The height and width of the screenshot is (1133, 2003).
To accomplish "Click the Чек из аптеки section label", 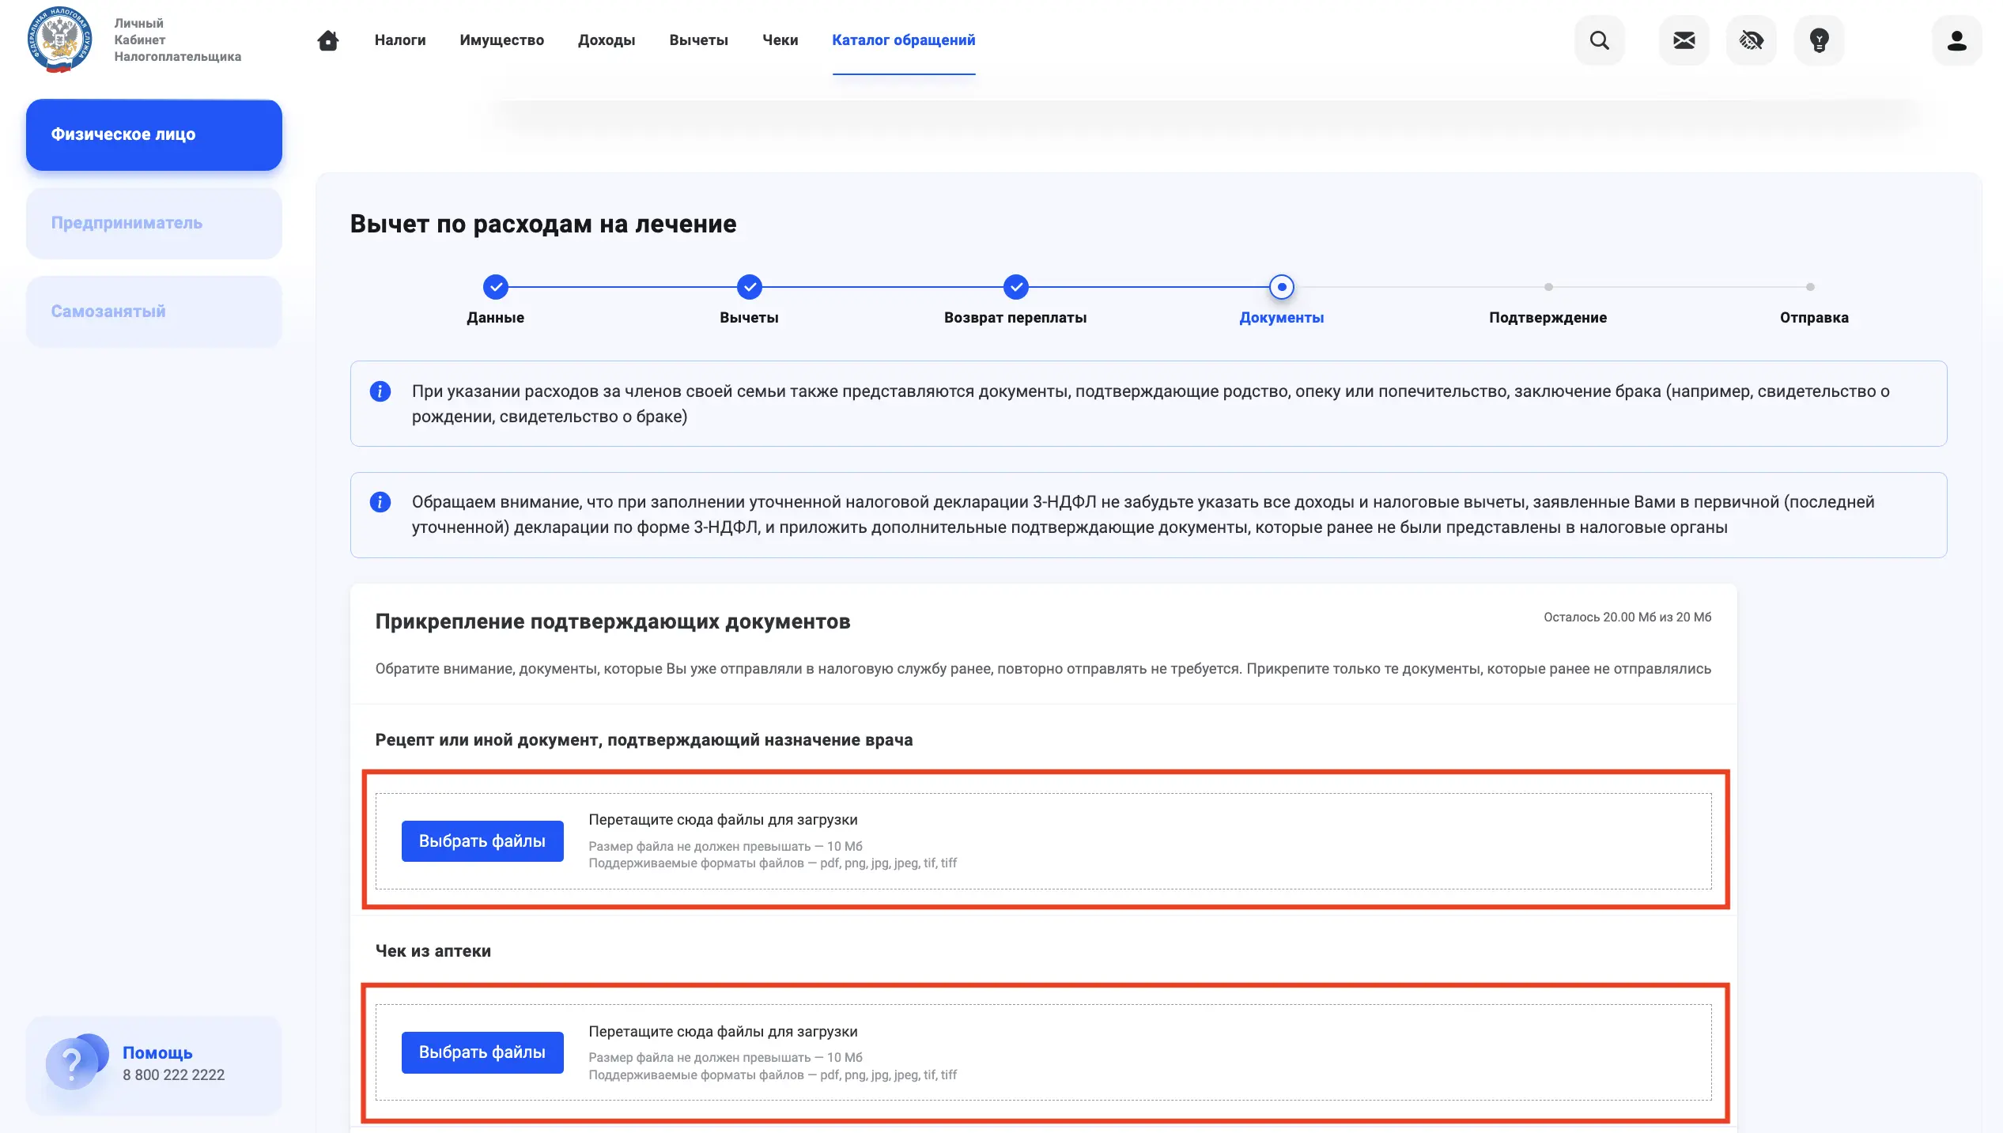I will pos(433,951).
